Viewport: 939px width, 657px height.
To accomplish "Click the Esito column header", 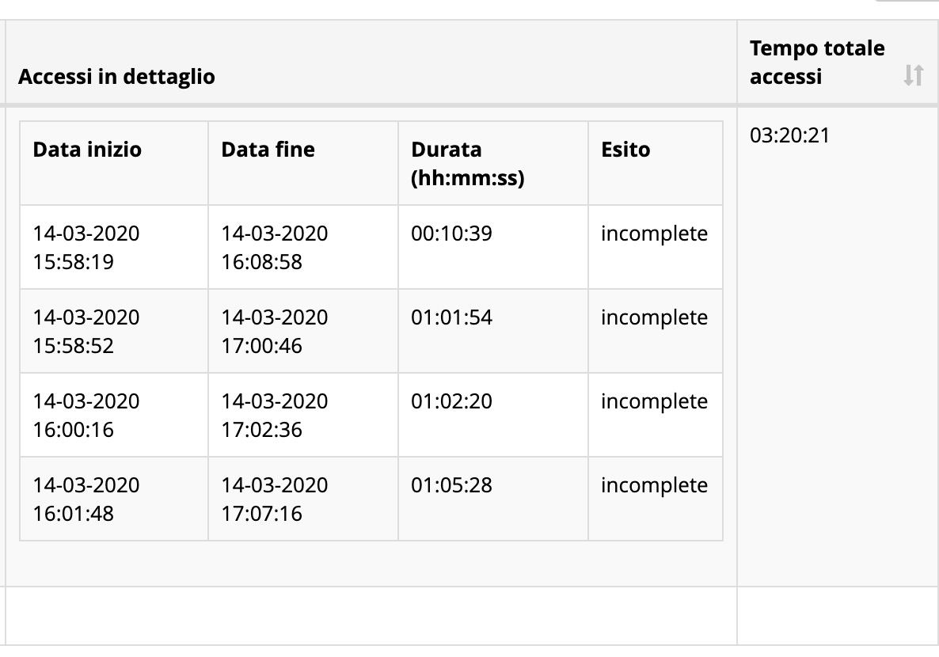I will pos(625,150).
